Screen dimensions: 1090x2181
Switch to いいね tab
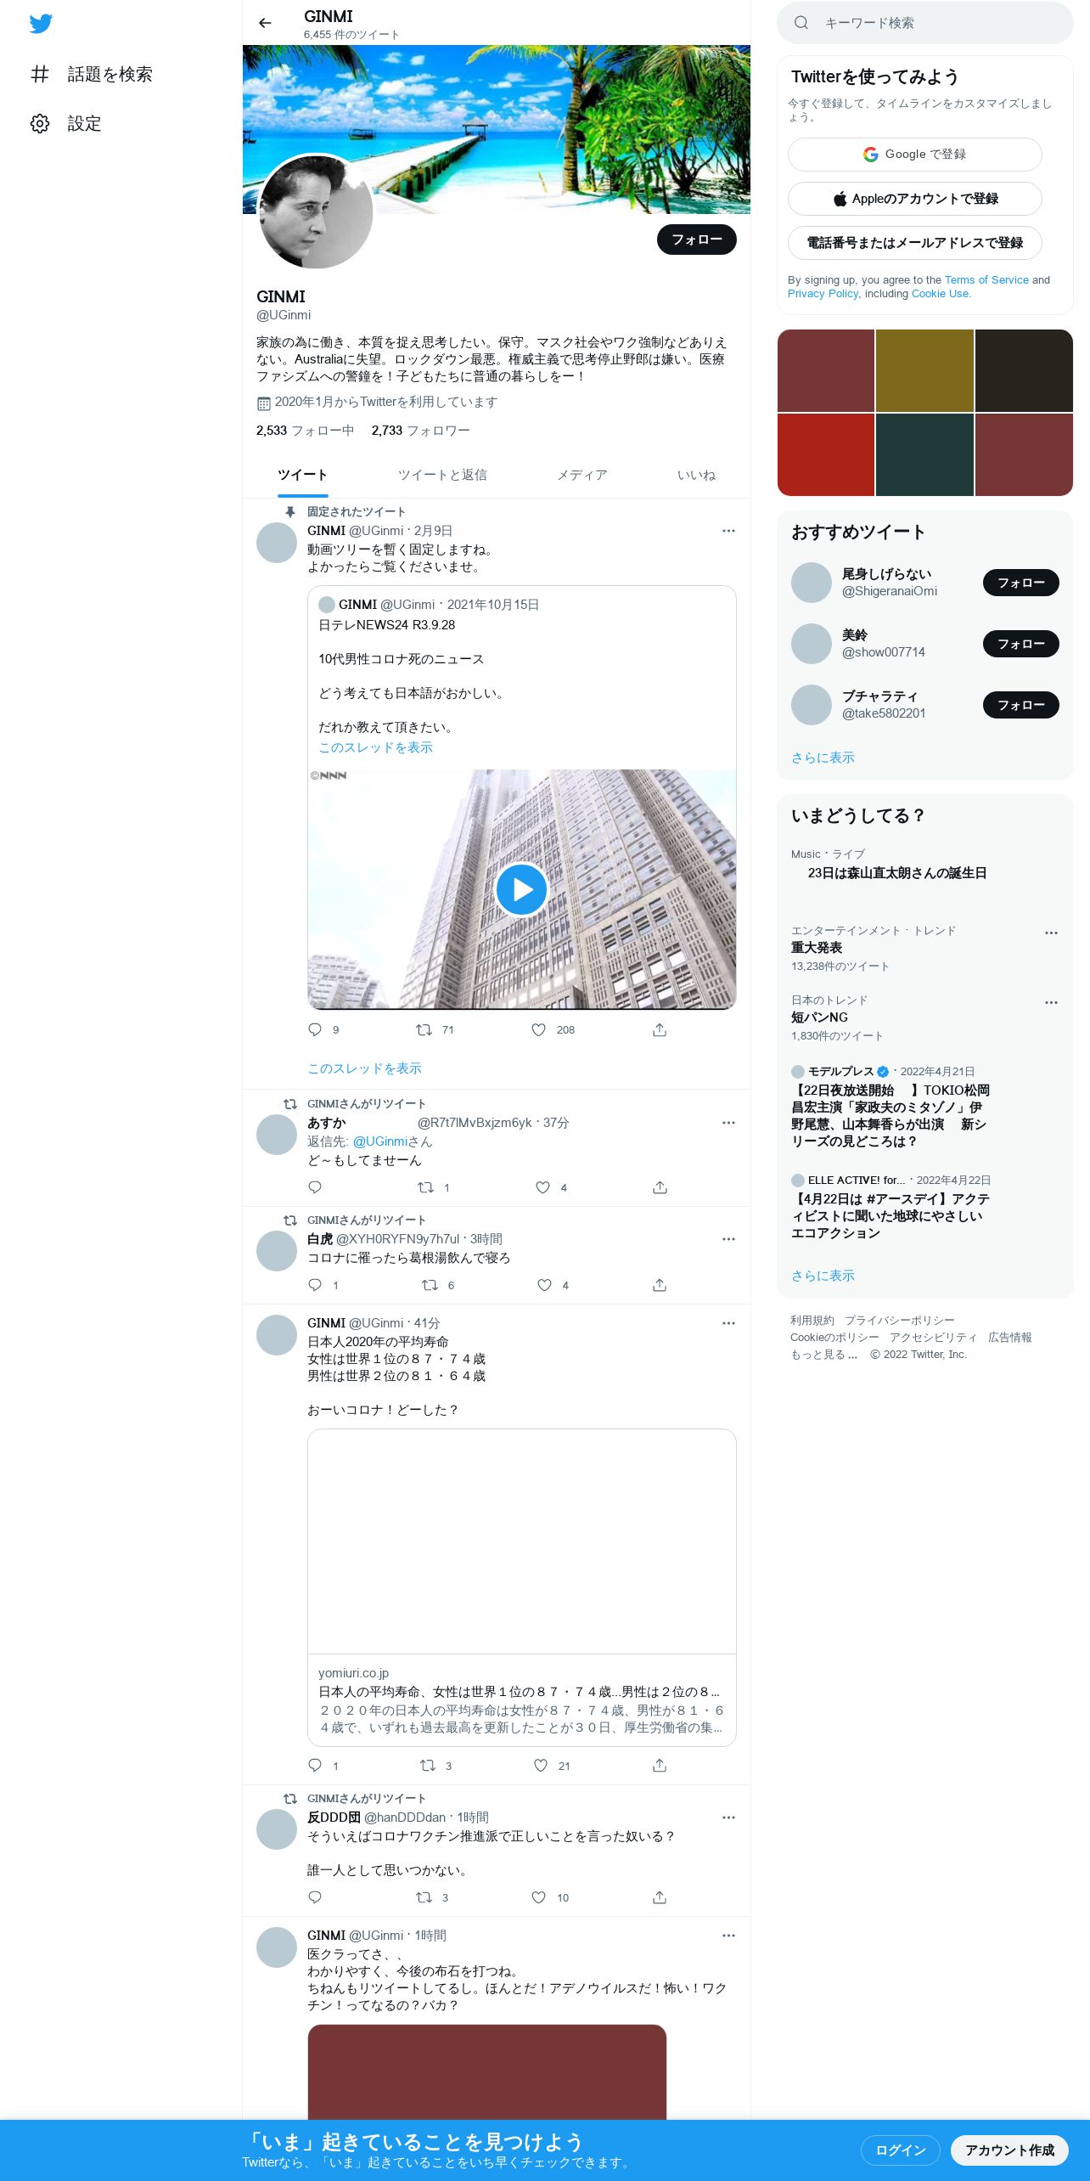pyautogui.click(x=696, y=475)
